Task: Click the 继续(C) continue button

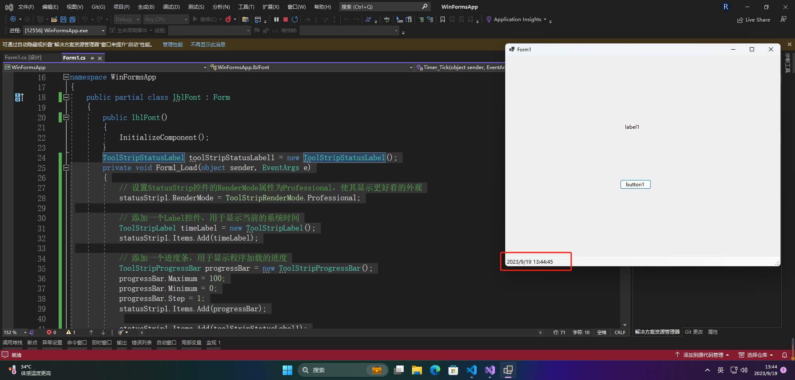Action: coord(205,19)
